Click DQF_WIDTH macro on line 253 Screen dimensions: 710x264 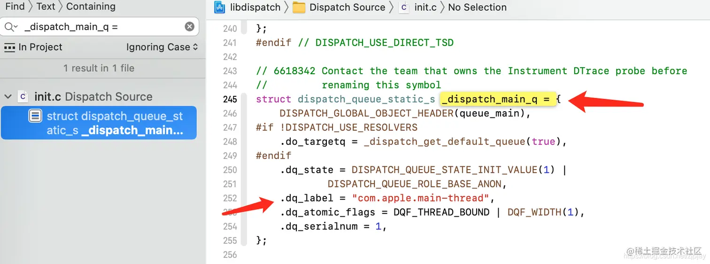tap(534, 212)
